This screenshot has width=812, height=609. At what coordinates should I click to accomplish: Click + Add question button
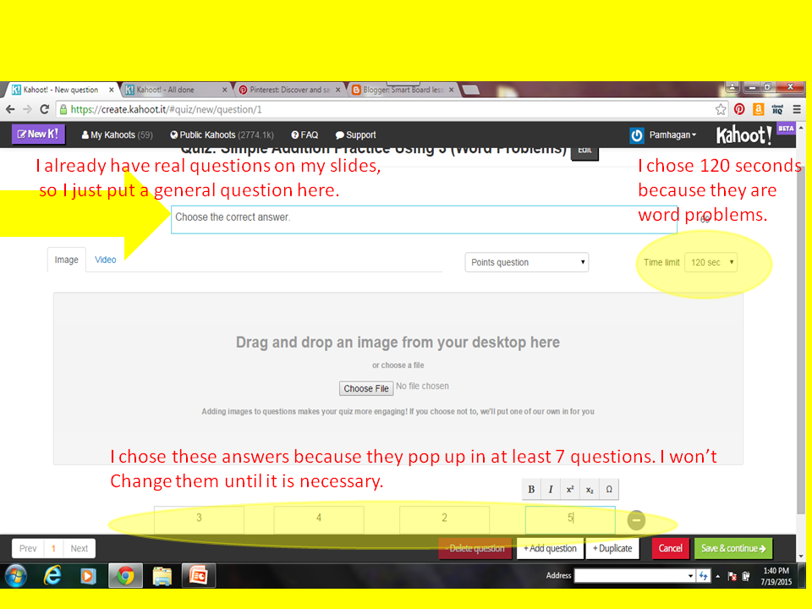pos(550,548)
